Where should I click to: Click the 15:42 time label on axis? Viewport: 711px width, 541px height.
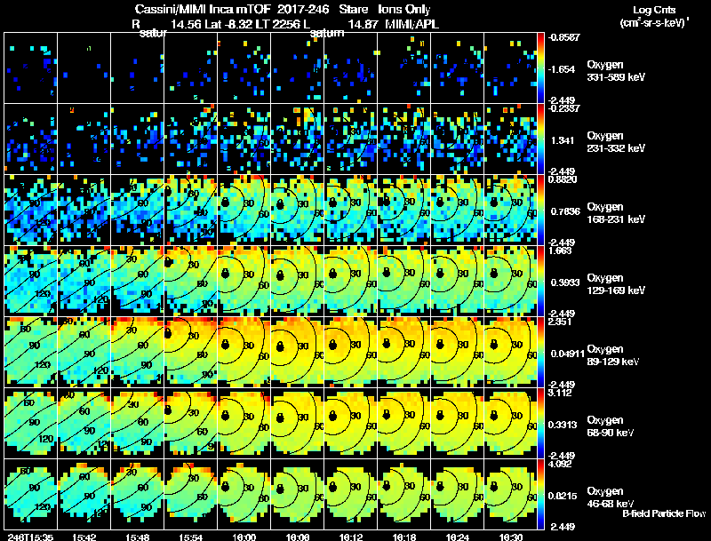pos(84,537)
